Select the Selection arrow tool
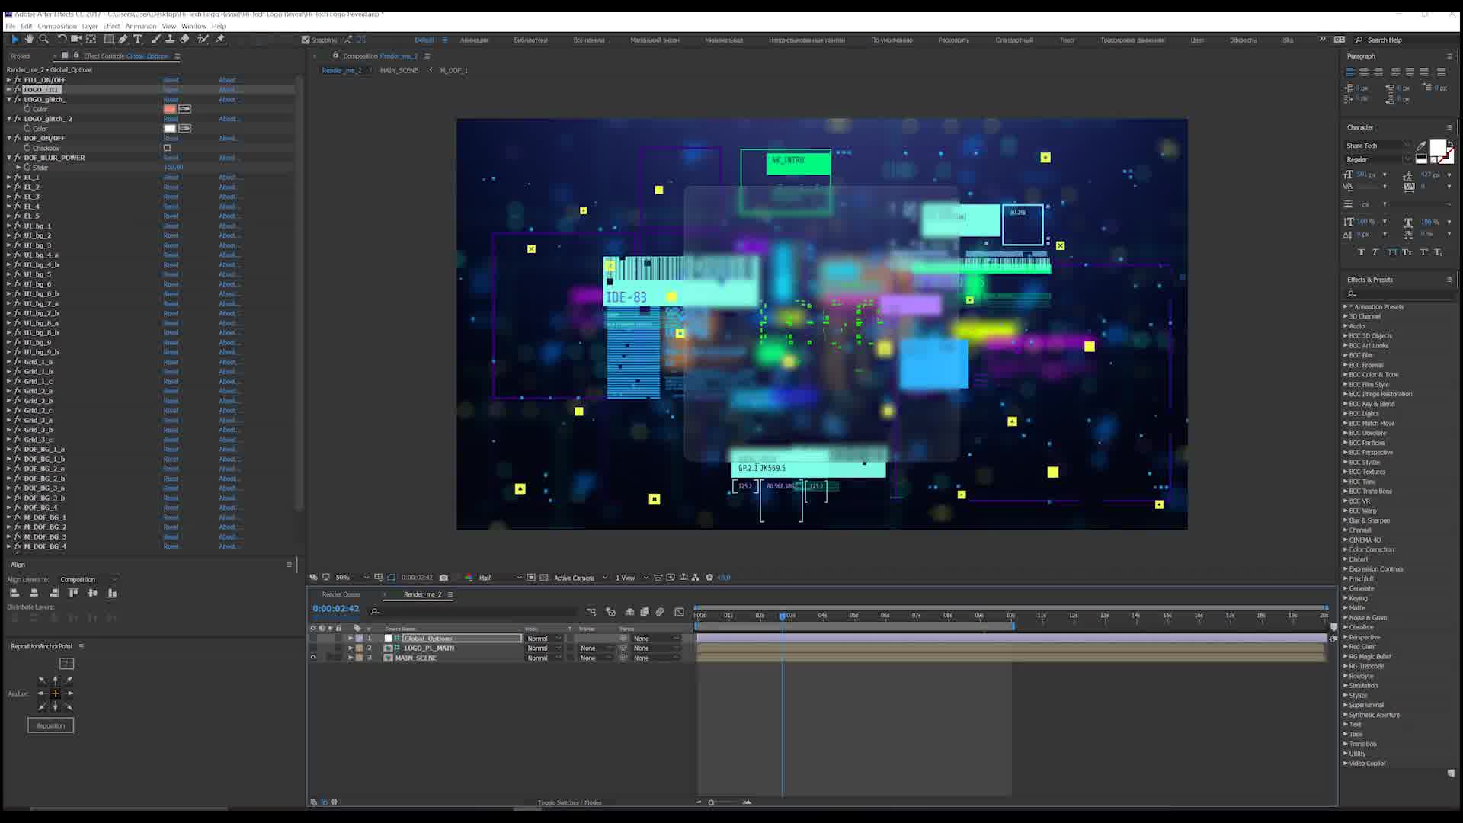This screenshot has height=823, width=1463. (x=14, y=39)
